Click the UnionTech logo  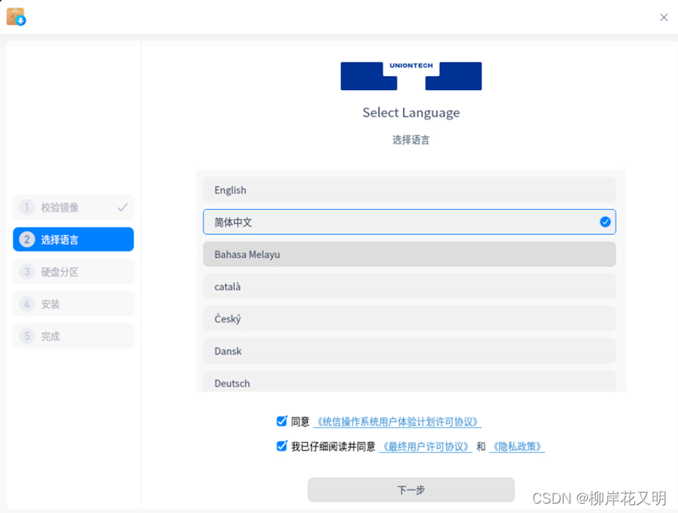(x=411, y=76)
